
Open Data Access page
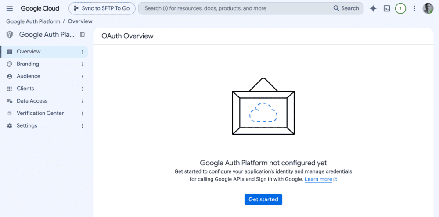(44, 101)
